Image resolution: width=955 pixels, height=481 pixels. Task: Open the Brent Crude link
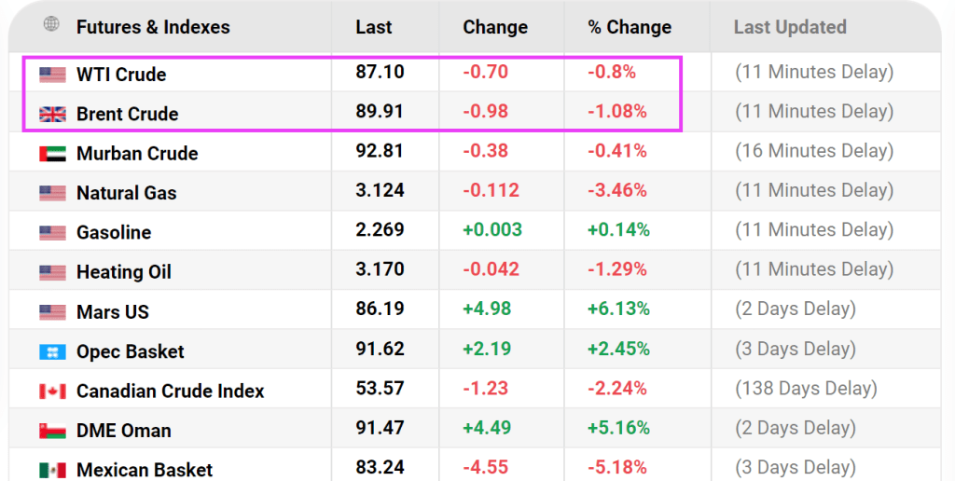[127, 114]
